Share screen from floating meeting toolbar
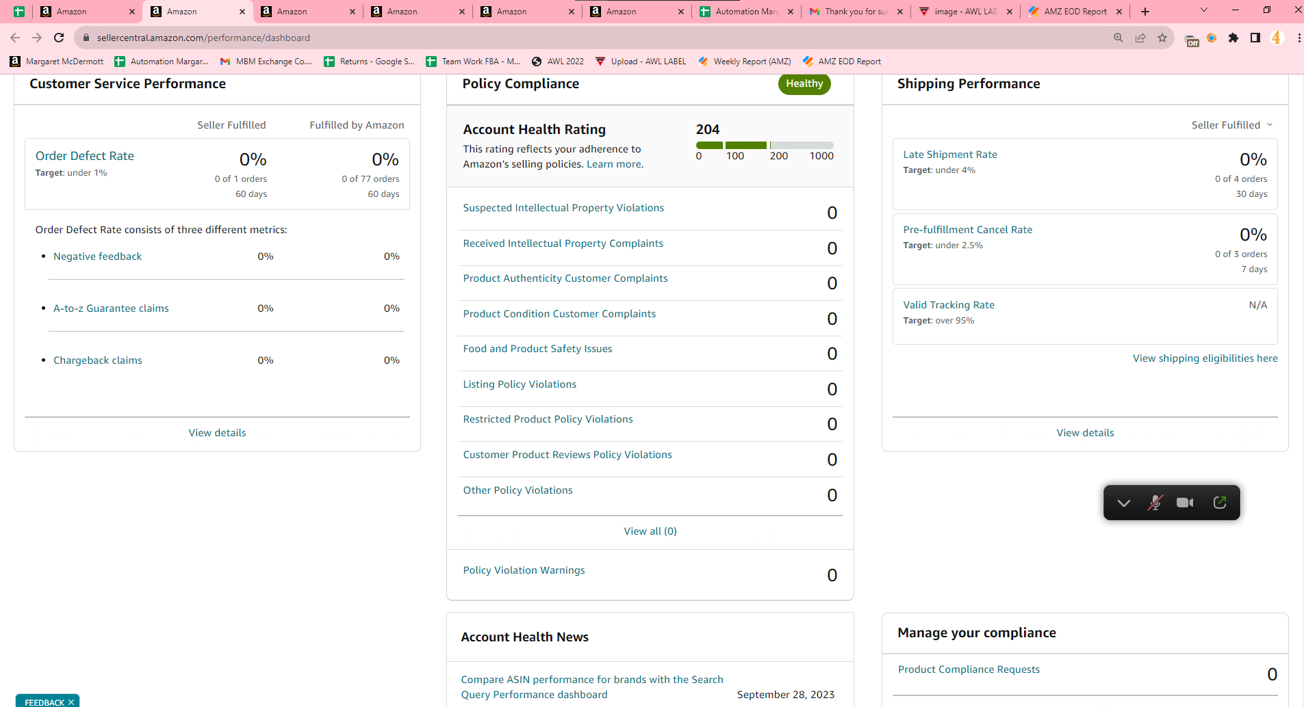Screen dimensions: 1304x707 click(x=1220, y=503)
